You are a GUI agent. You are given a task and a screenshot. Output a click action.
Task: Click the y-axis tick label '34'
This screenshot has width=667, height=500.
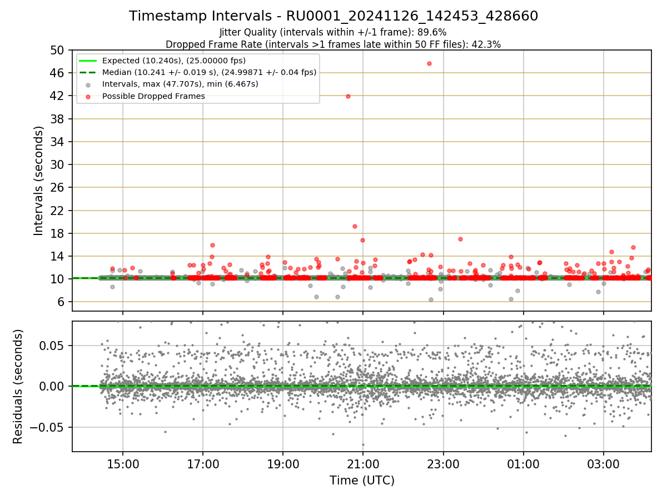[x=57, y=142]
